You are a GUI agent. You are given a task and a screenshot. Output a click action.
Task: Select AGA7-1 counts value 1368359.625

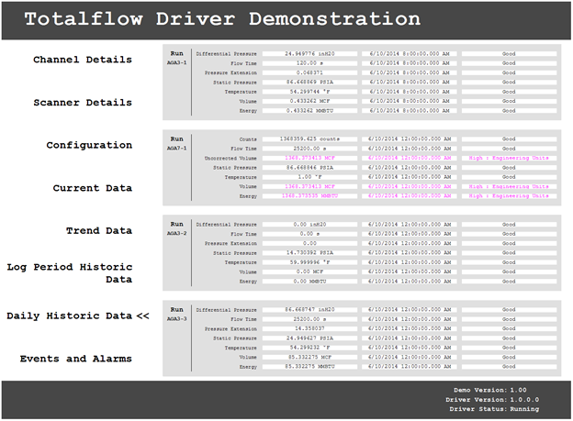coord(309,139)
